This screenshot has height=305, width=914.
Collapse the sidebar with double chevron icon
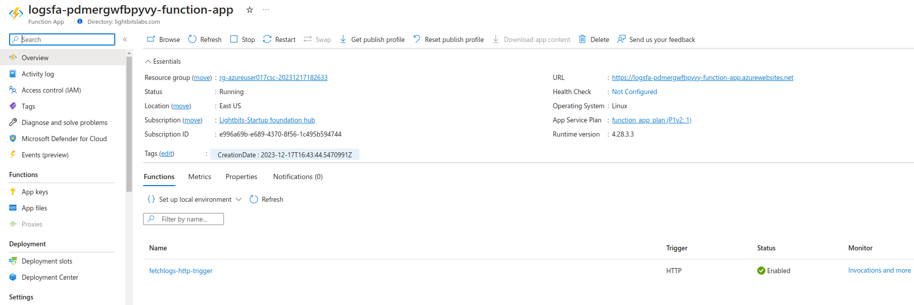point(125,39)
